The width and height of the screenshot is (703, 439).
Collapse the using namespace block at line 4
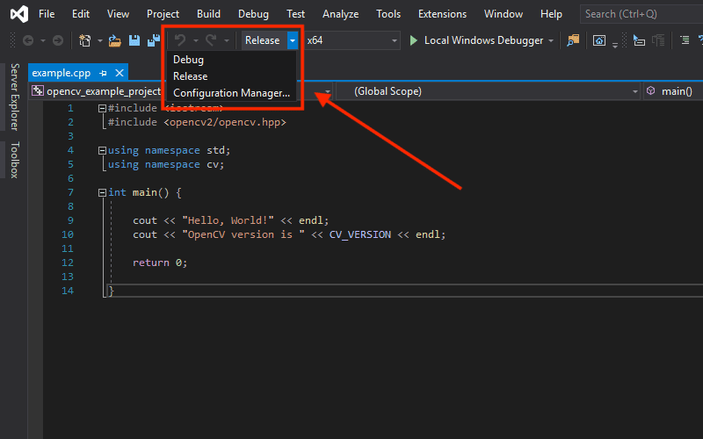(x=102, y=150)
